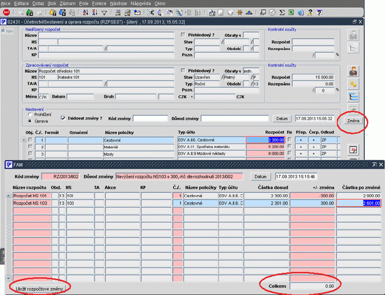Click the Kód změny input field in Nastavení
385x295 pixels.
(x=150, y=118)
